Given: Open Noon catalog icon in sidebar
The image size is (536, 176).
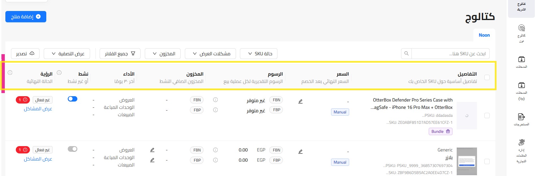Looking at the screenshot, I should [x=521, y=28].
